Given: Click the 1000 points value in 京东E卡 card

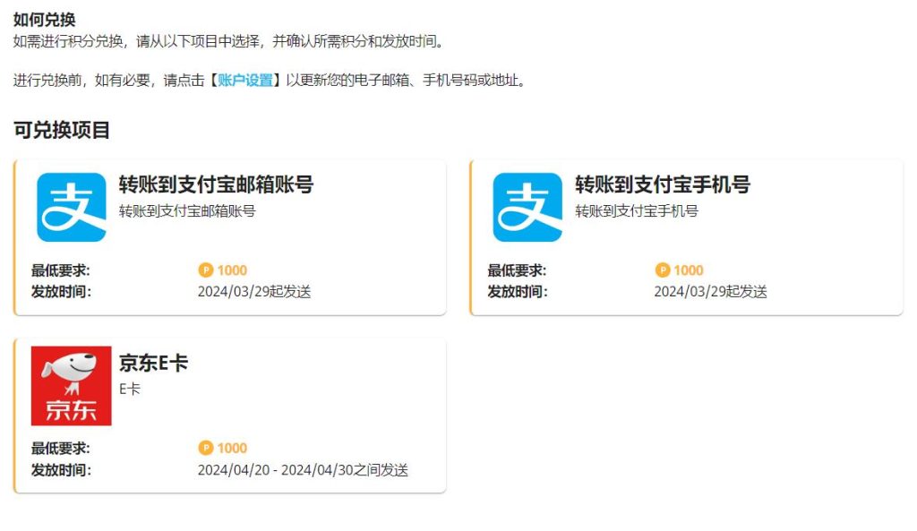Looking at the screenshot, I should (232, 448).
